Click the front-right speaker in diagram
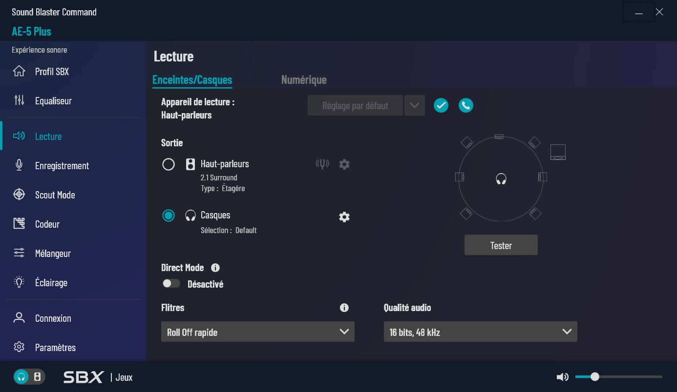This screenshot has width=677, height=392. point(534,142)
